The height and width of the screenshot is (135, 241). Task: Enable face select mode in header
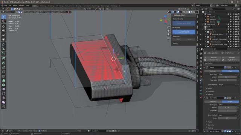(22, 12)
